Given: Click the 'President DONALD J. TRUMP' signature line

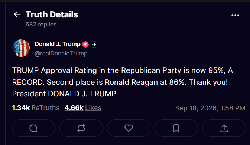Looking at the screenshot, I should click(x=64, y=94).
